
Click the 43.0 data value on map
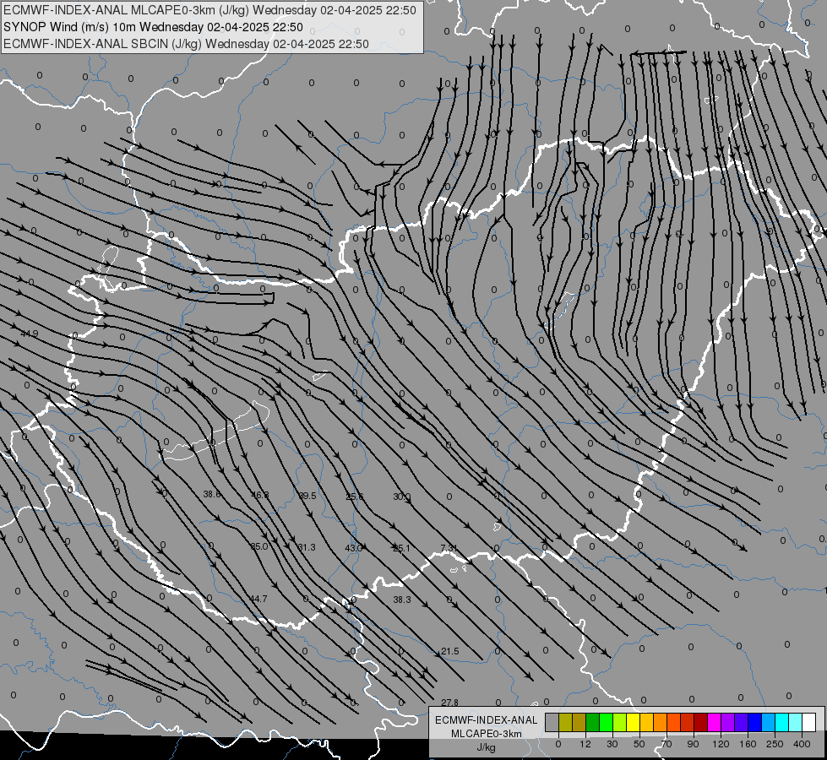[x=353, y=548]
